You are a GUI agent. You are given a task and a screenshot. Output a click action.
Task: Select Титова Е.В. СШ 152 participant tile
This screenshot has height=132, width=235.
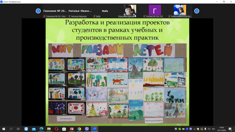155,11
